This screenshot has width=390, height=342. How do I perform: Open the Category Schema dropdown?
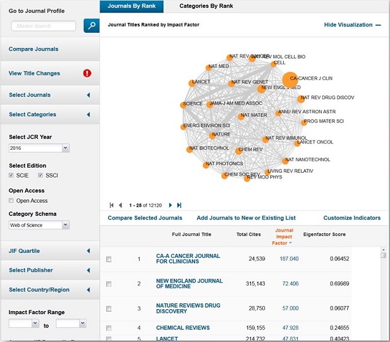(39, 225)
